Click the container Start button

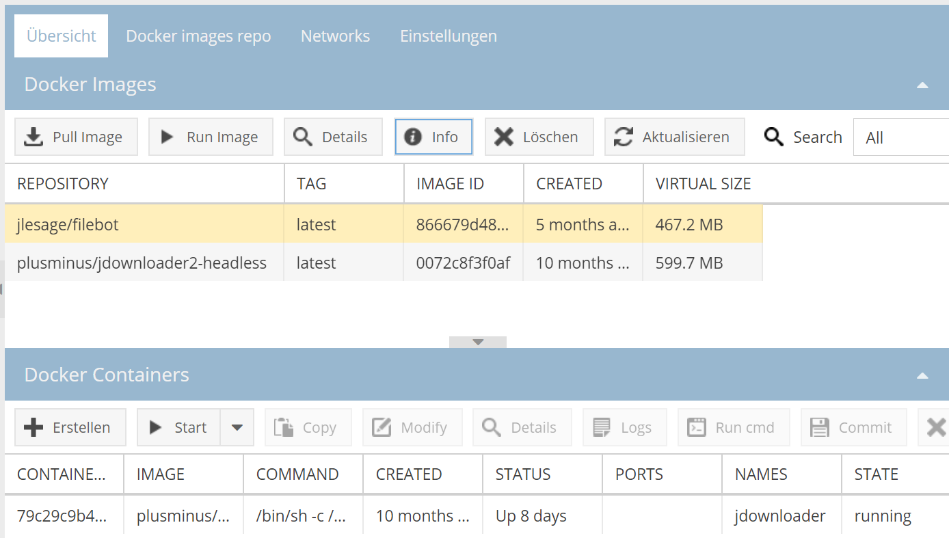tap(178, 427)
